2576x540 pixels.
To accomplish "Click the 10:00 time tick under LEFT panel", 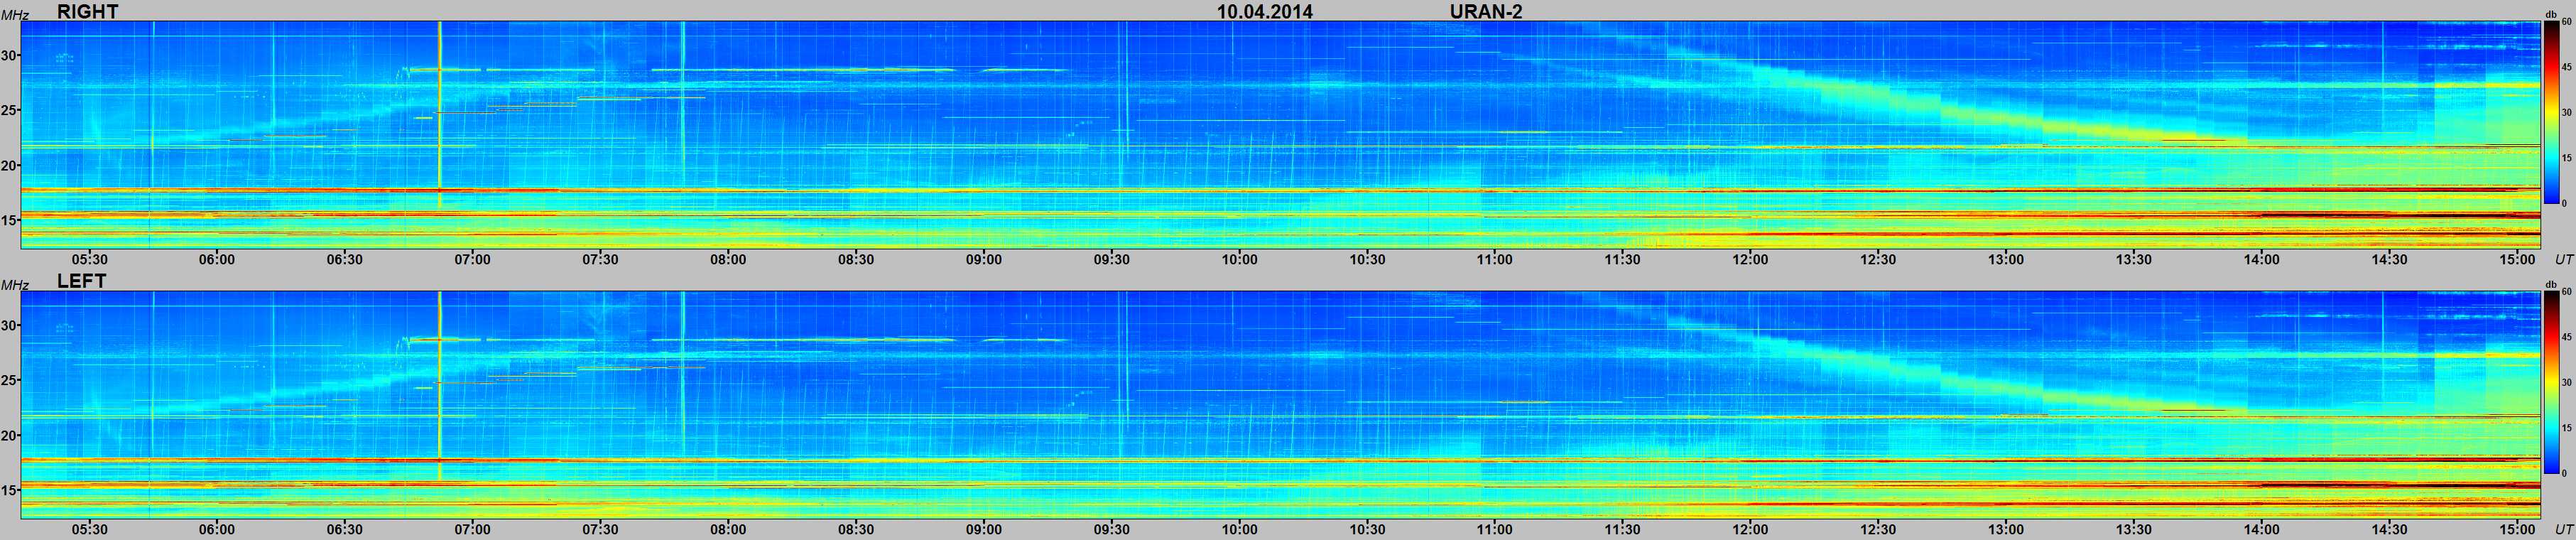I will coord(1240,529).
